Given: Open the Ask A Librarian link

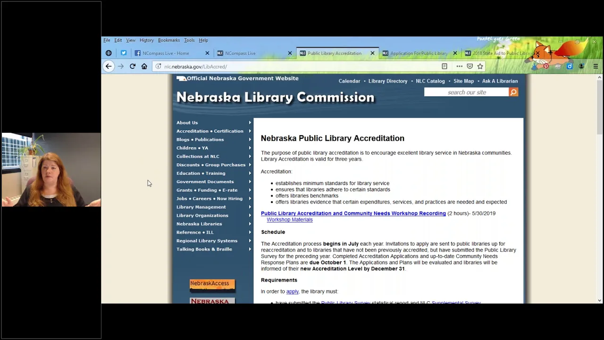Looking at the screenshot, I should click(x=500, y=81).
